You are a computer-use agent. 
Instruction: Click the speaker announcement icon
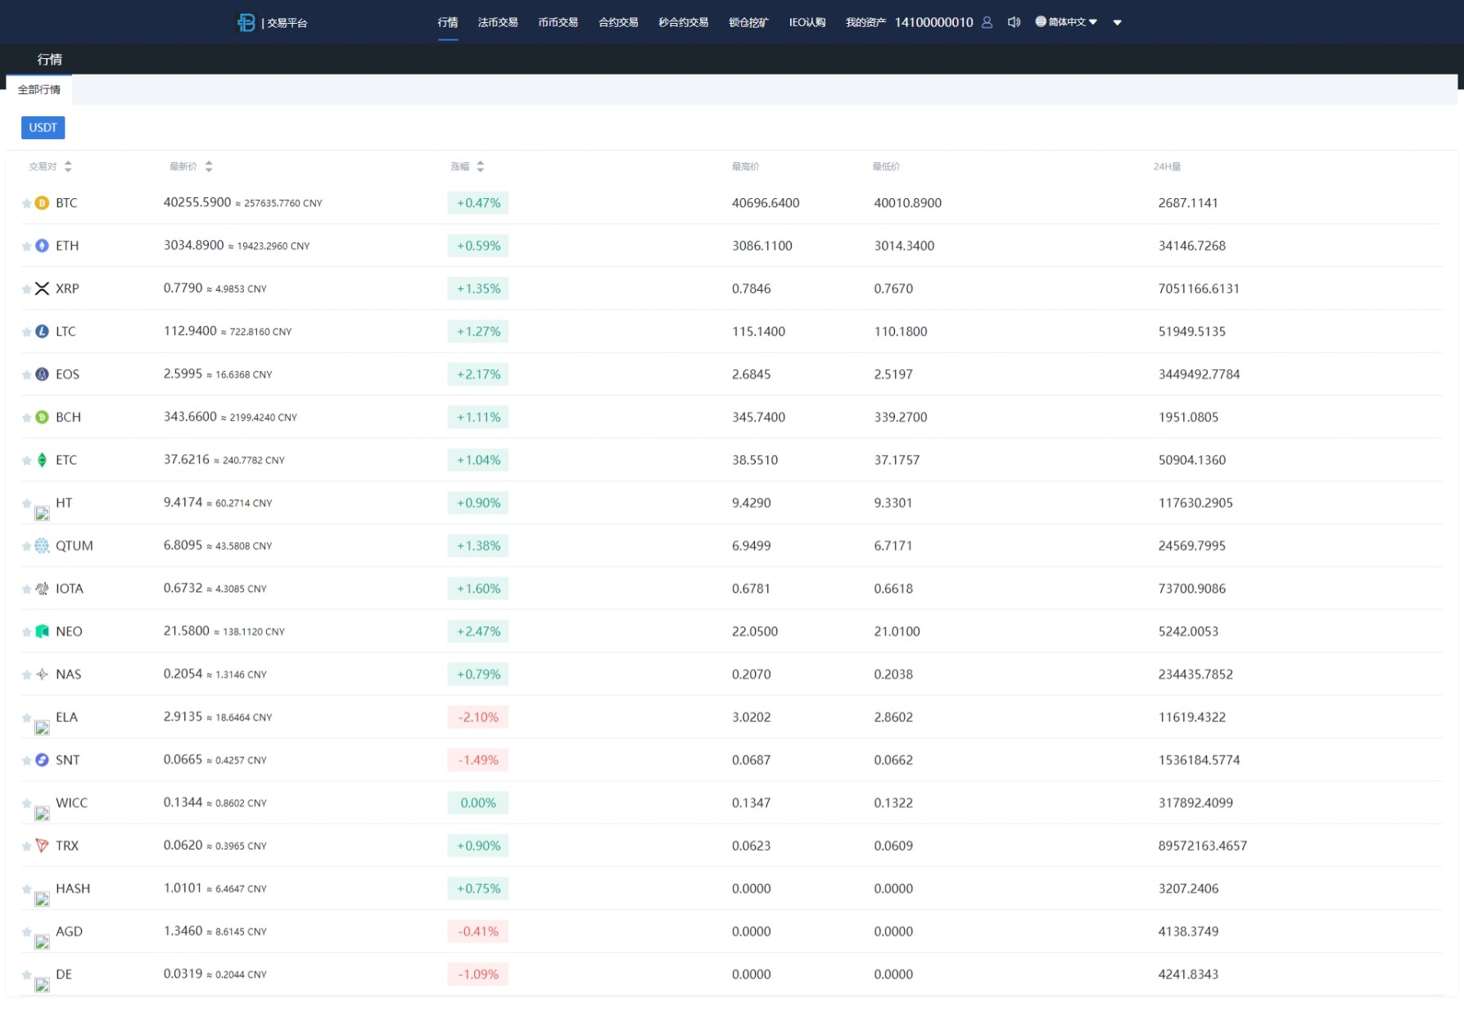(1014, 22)
